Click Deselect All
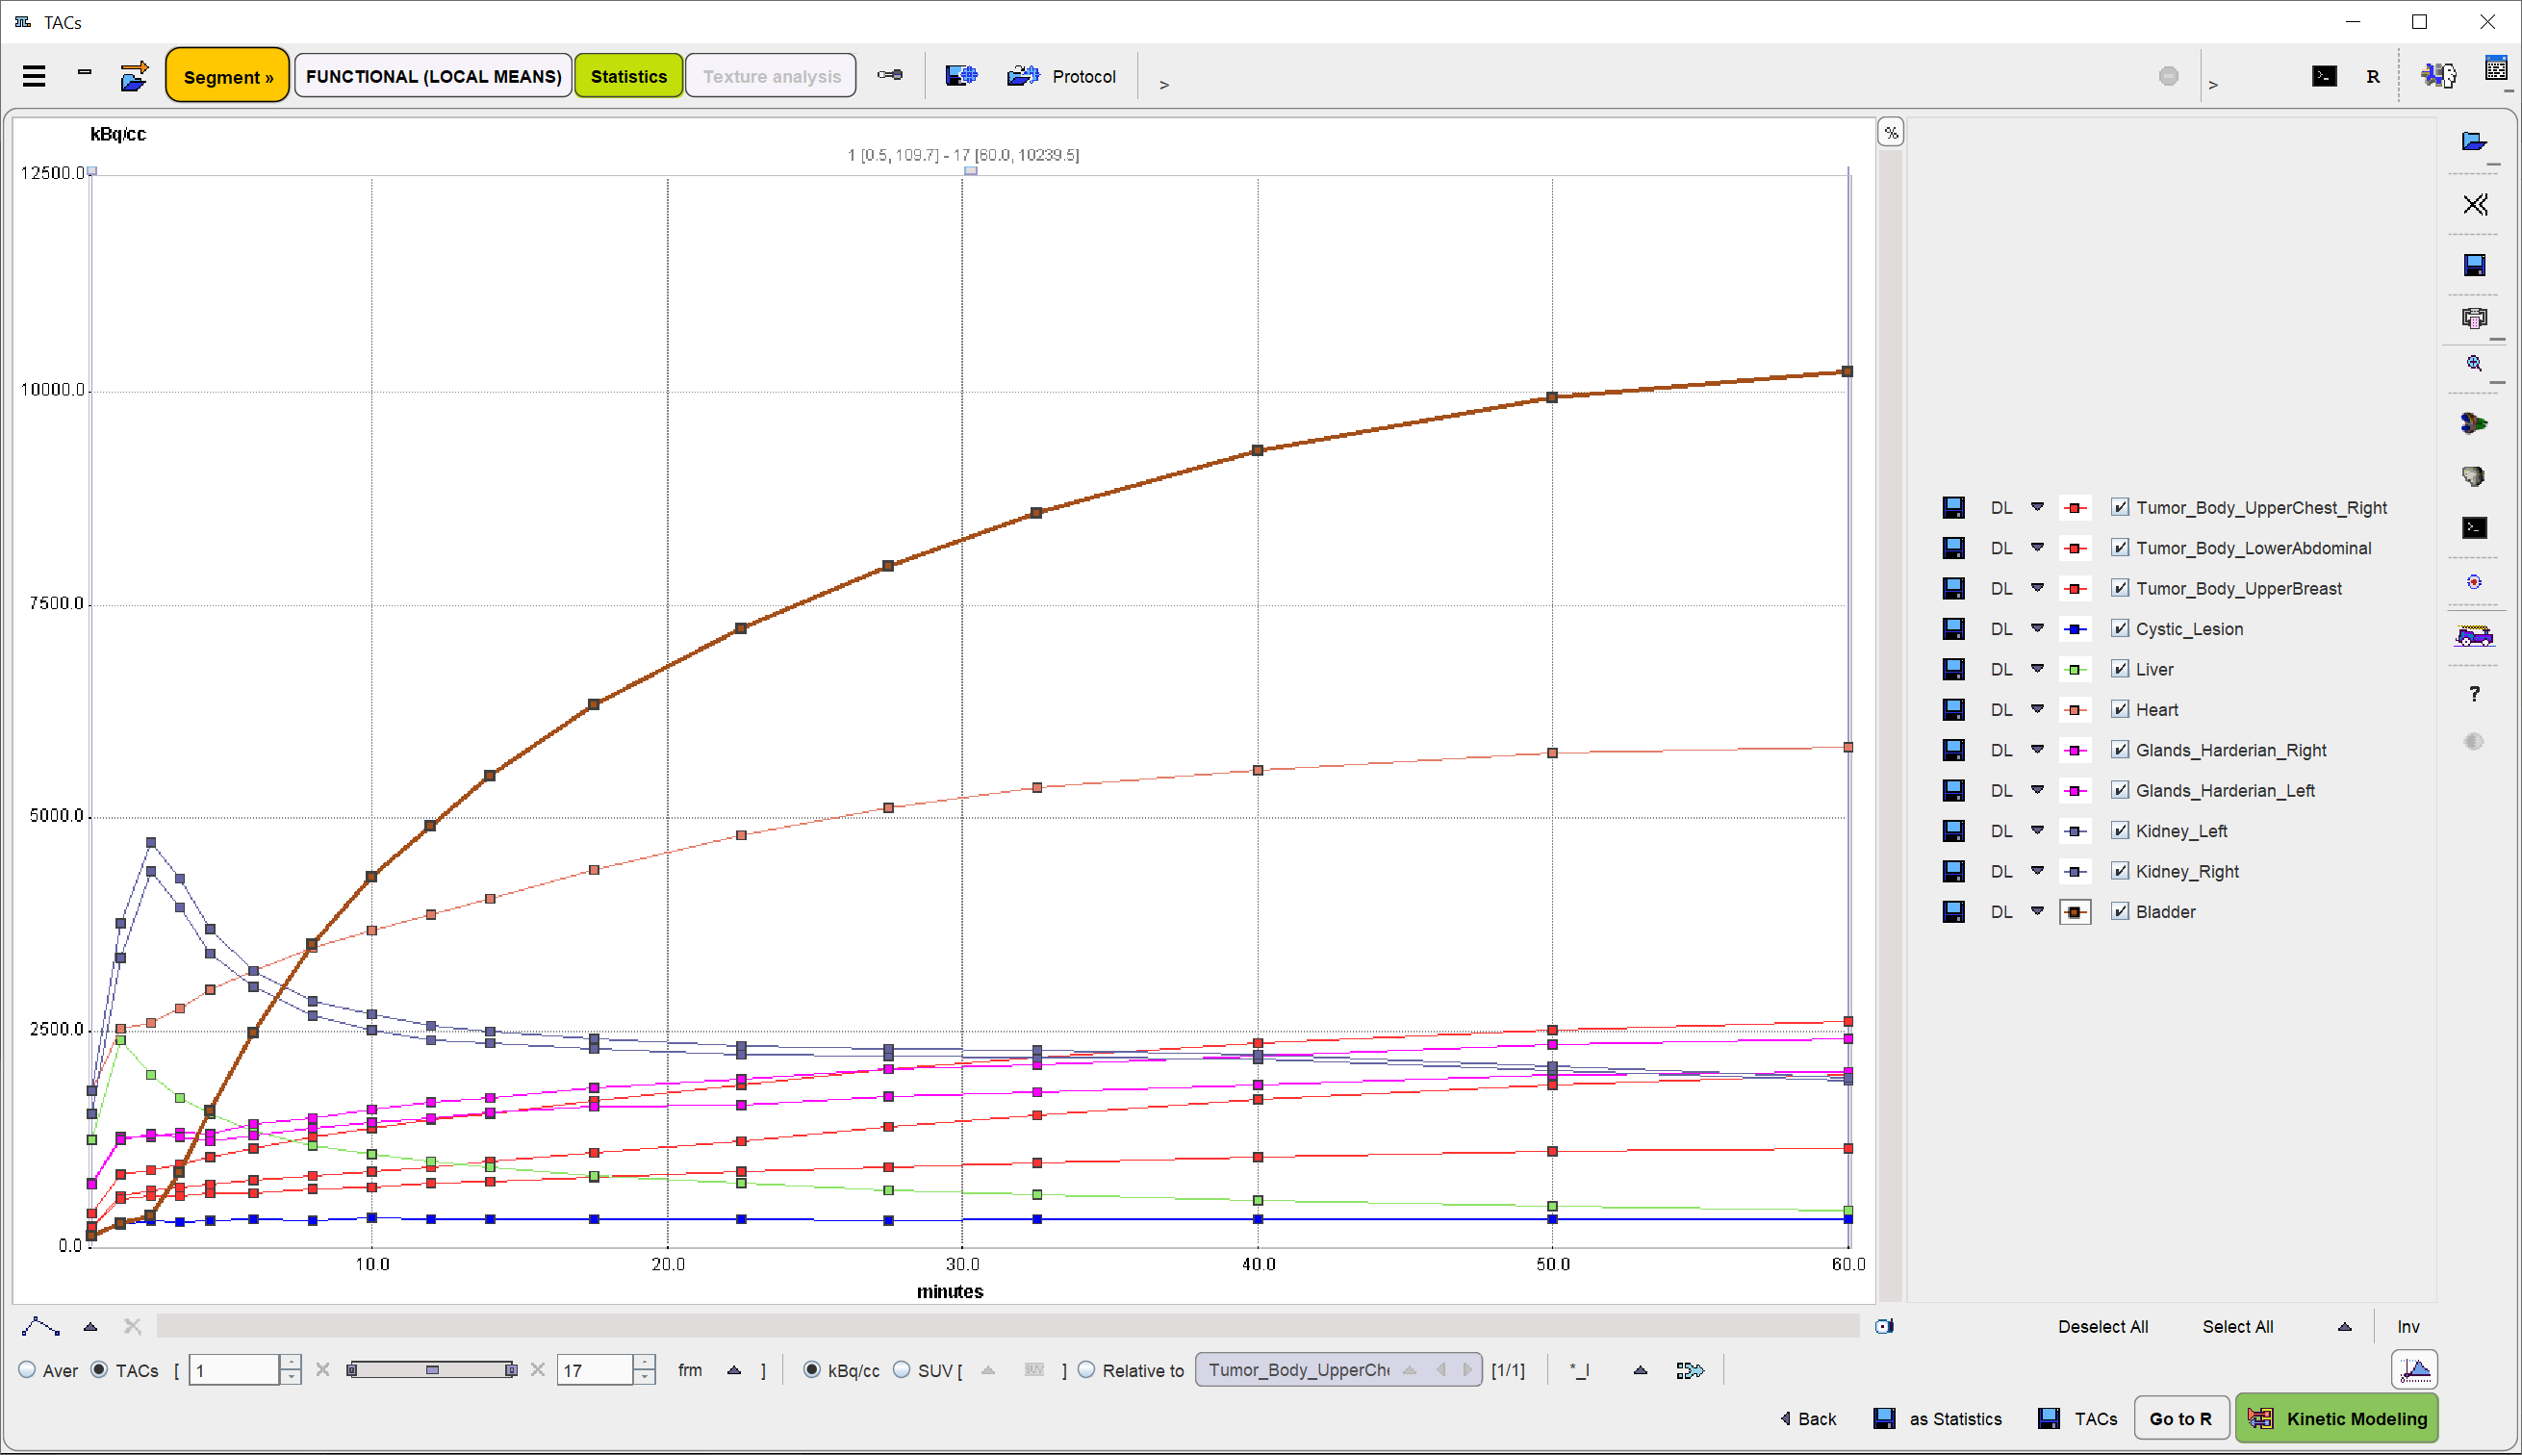This screenshot has height=1455, width=2522. [x=2102, y=1327]
